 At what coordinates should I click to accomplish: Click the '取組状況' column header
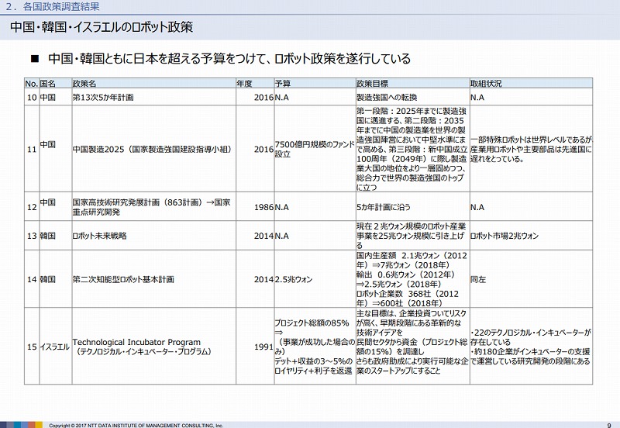pyautogui.click(x=486, y=82)
